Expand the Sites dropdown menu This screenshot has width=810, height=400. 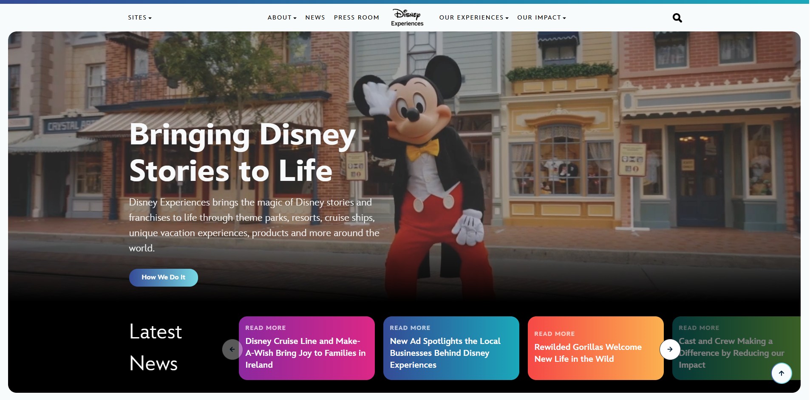(x=140, y=18)
